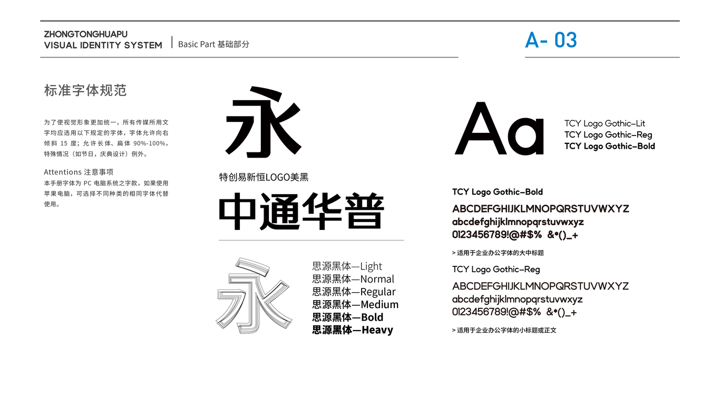Click the 标准字体规范 heading

coord(85,90)
